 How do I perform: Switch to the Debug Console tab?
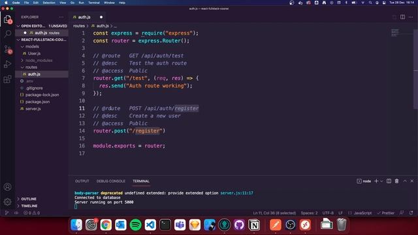click(x=110, y=181)
